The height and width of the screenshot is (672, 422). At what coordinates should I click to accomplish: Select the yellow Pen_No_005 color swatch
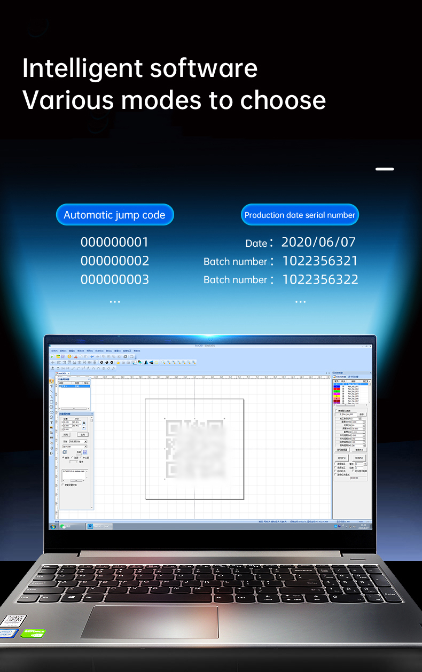pos(337,396)
